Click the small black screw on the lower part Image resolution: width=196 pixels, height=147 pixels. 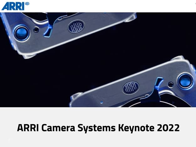pos(171,84)
